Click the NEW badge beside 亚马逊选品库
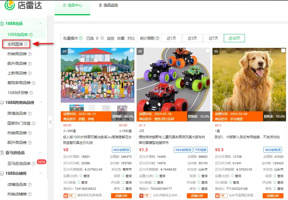288x200 pixels. tap(42, 162)
